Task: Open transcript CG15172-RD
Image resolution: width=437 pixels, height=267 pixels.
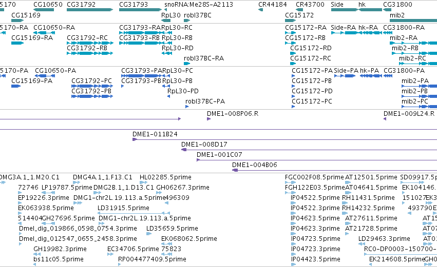Action: pyautogui.click(x=311, y=48)
